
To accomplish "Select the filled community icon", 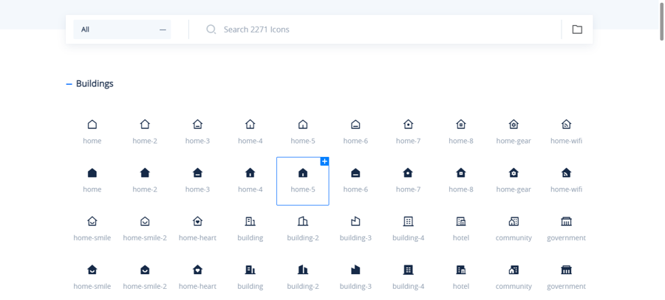I will (514, 270).
